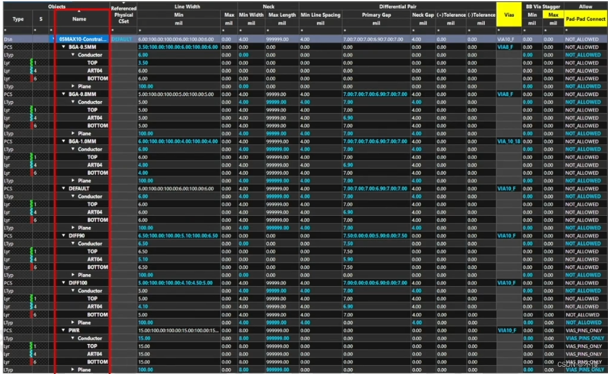
Task: Collapse the Conductor row under BGA-0.8MM
Action: [x=73, y=102]
